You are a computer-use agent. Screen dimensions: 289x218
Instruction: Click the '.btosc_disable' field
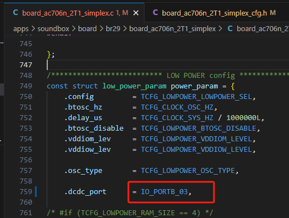(94, 128)
